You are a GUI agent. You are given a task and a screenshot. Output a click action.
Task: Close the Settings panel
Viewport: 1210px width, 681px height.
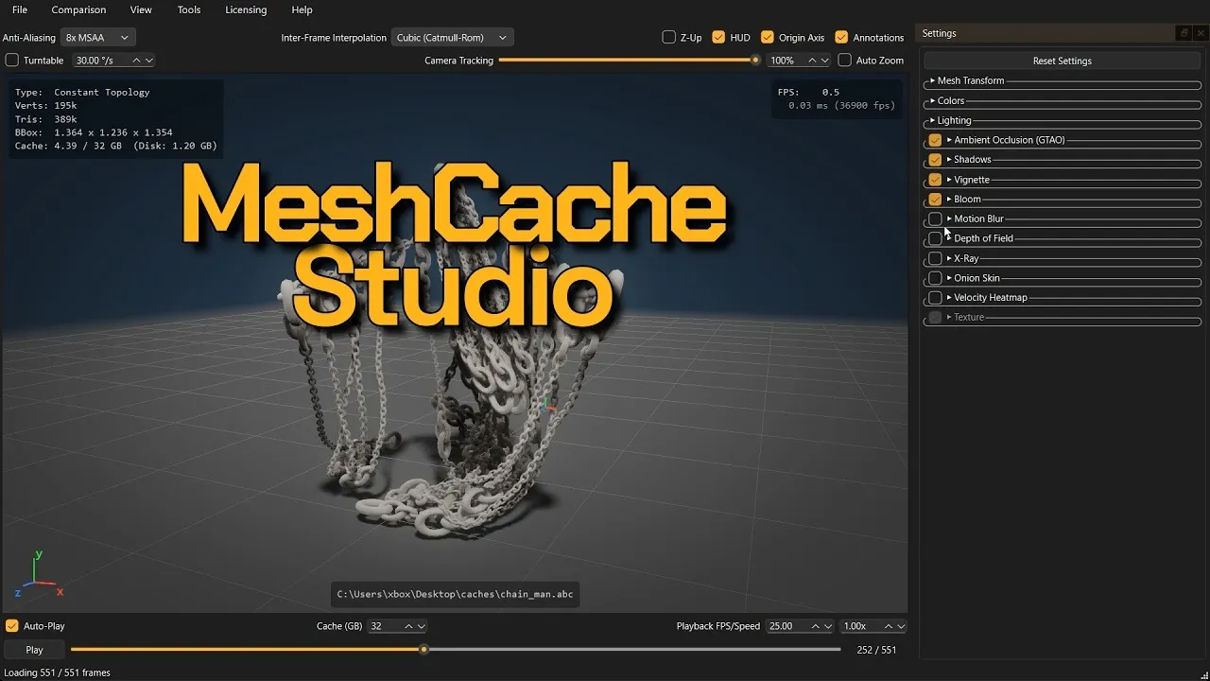click(x=1201, y=33)
